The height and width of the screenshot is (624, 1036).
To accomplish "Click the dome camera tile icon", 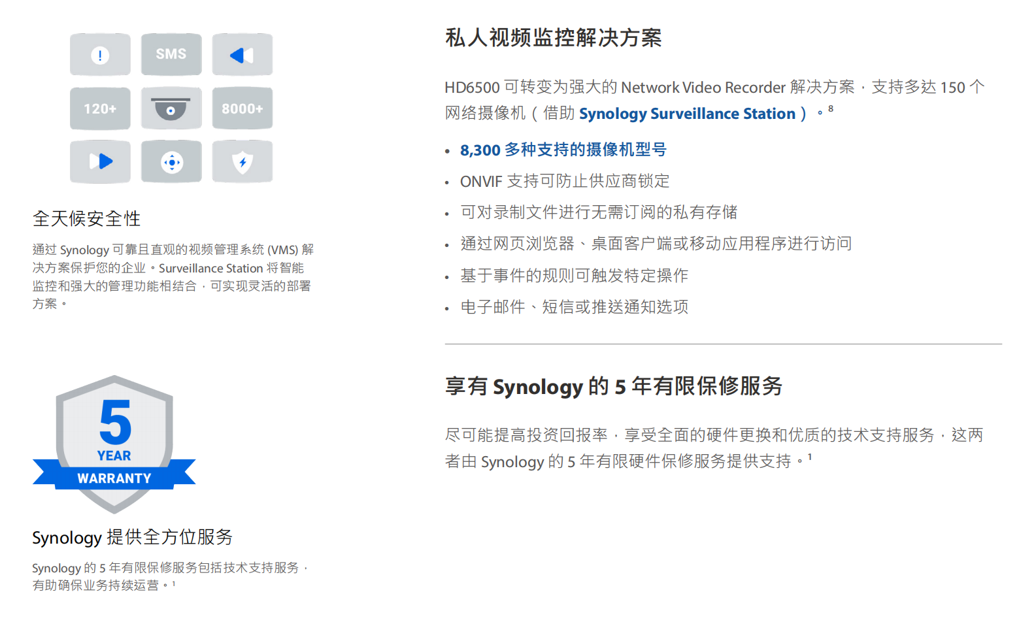I will coord(171,108).
